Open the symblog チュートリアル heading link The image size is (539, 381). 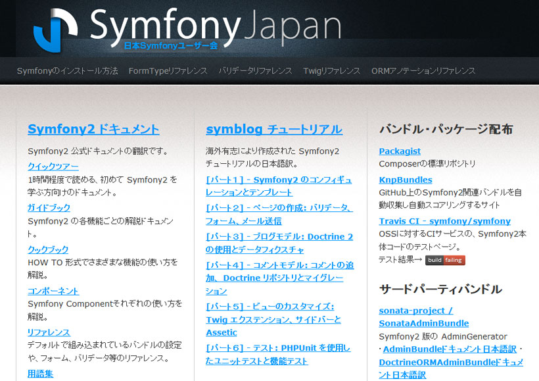[x=274, y=129]
